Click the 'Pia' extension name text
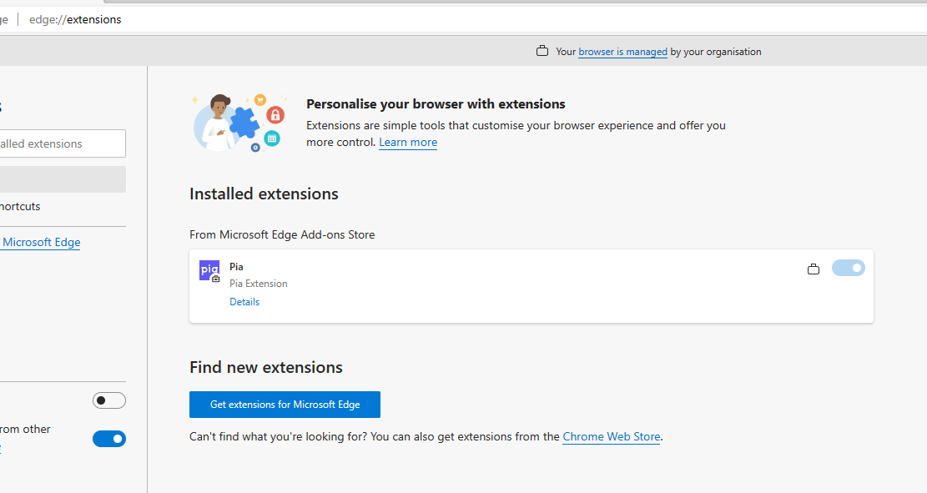The width and height of the screenshot is (927, 493). tap(236, 267)
